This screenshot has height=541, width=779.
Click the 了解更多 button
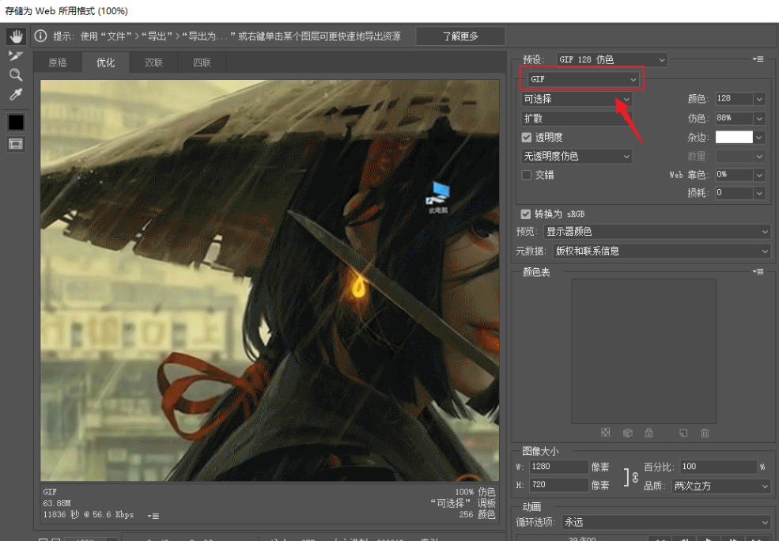(x=460, y=36)
